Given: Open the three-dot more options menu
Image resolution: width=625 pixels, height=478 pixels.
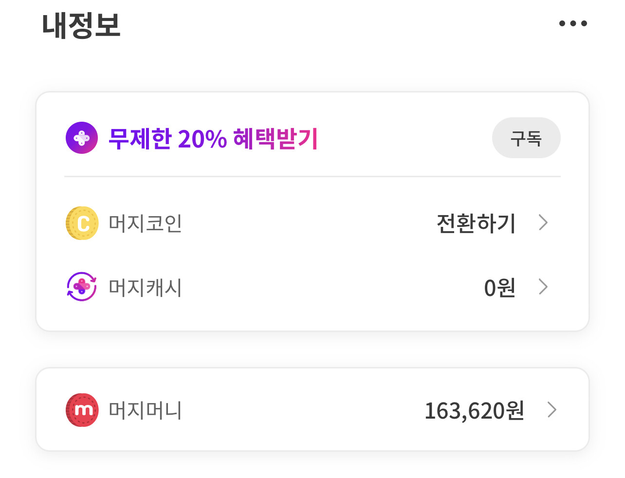Looking at the screenshot, I should coord(573,23).
